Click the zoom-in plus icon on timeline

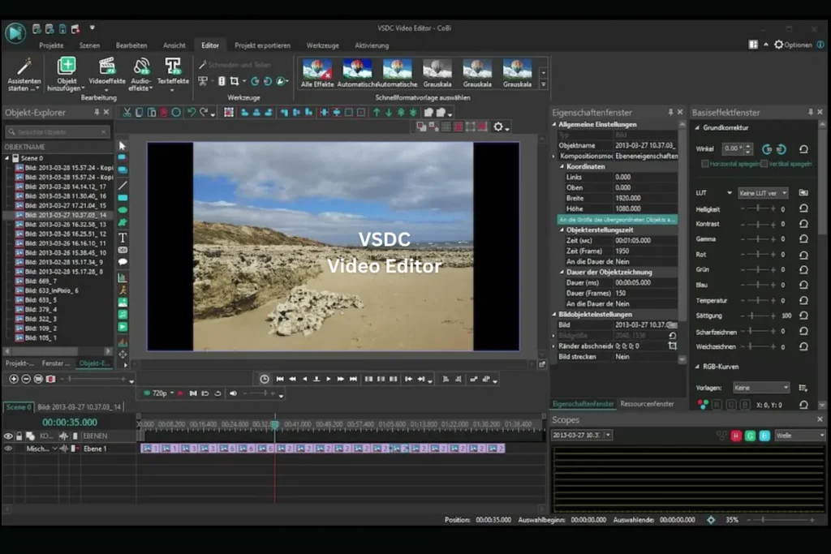pyautogui.click(x=14, y=380)
